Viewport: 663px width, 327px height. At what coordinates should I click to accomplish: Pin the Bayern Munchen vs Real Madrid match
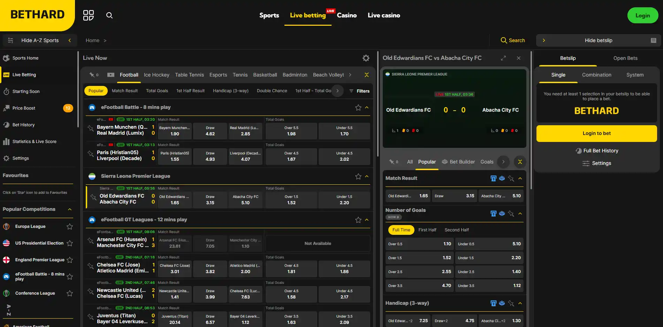coord(91,128)
